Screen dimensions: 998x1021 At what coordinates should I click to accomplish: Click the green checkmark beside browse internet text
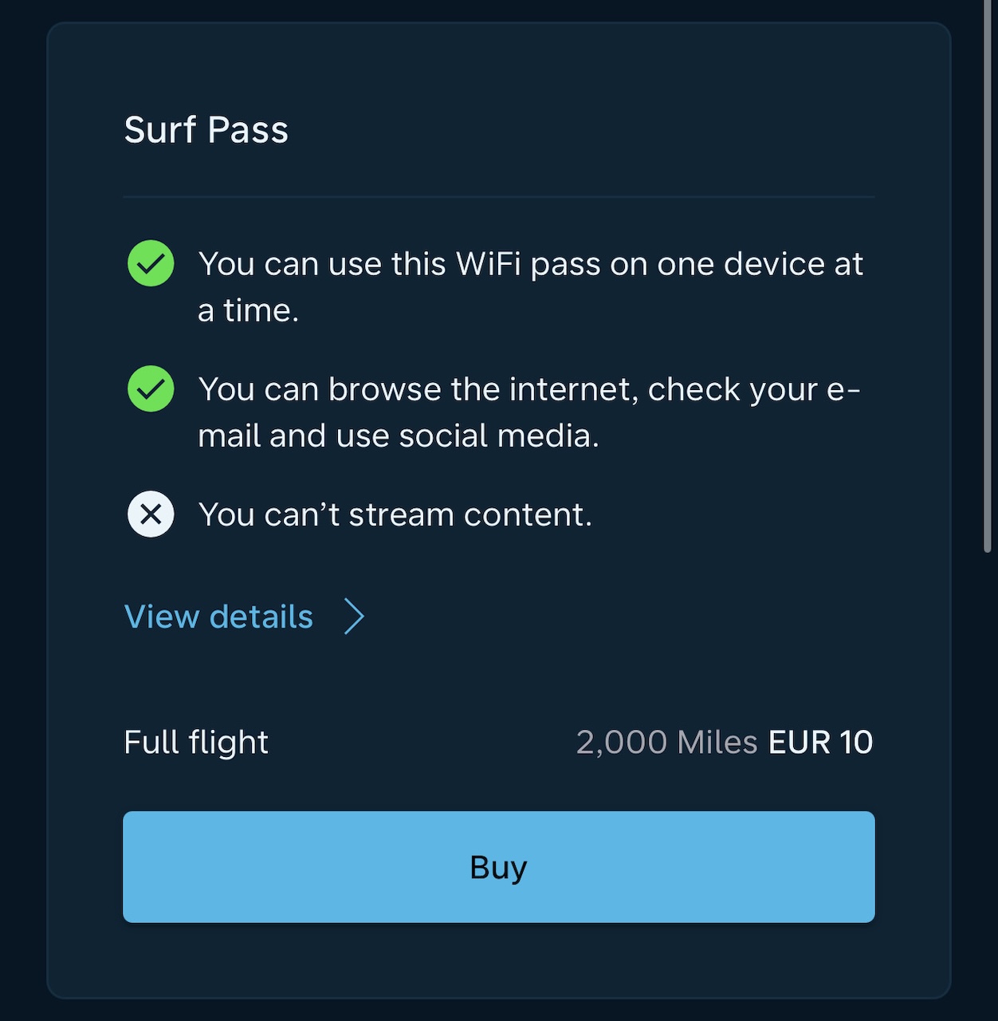click(x=151, y=388)
